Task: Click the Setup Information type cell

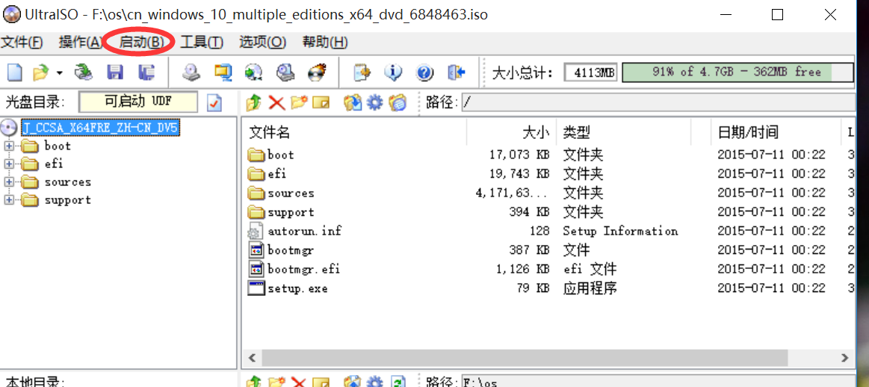Action: point(620,231)
